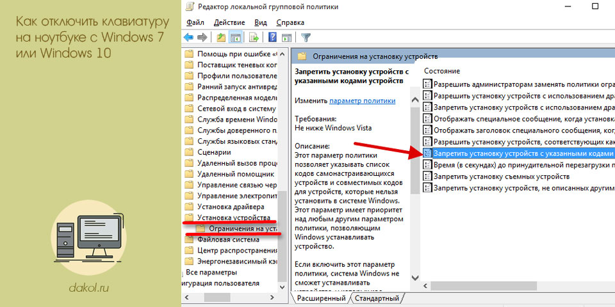Open Help via blue question mark icon
Image resolution: width=615 pixels, height=307 pixels.
(273, 38)
